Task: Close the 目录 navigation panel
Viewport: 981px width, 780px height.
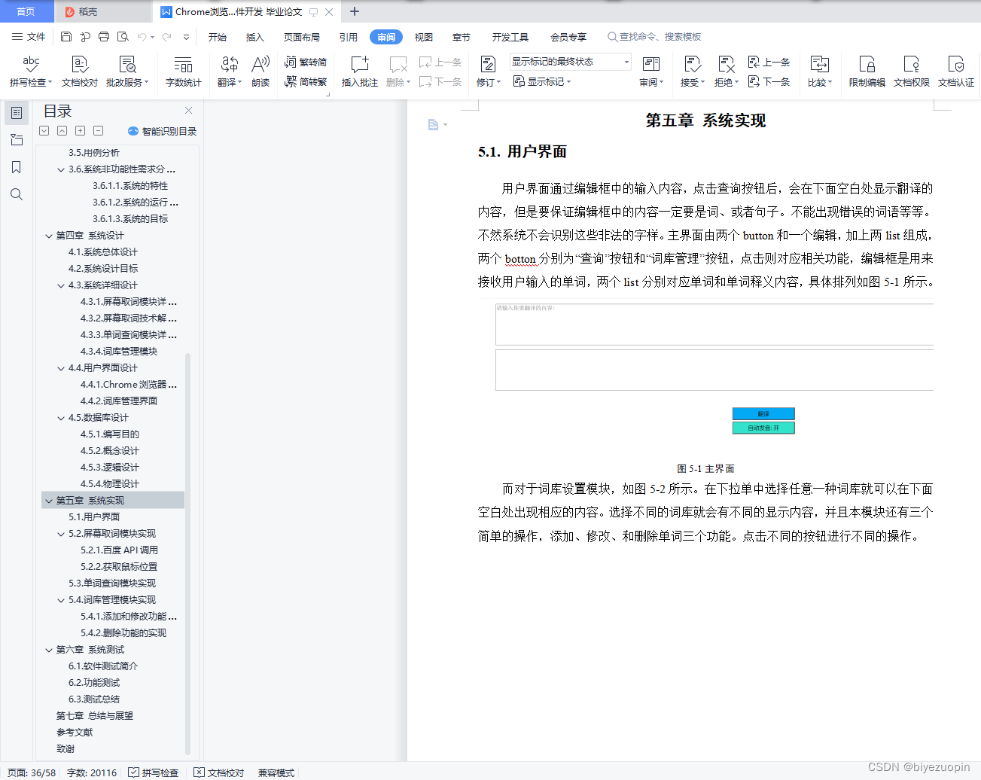Action: pyautogui.click(x=189, y=111)
